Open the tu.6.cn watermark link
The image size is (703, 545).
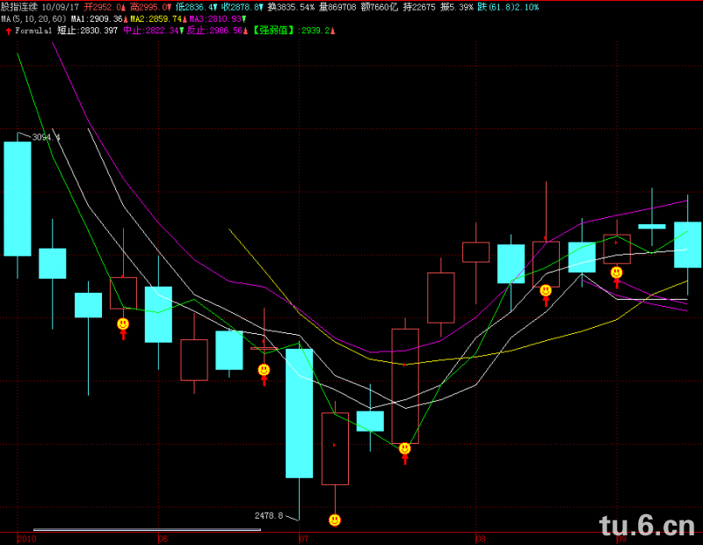[646, 526]
